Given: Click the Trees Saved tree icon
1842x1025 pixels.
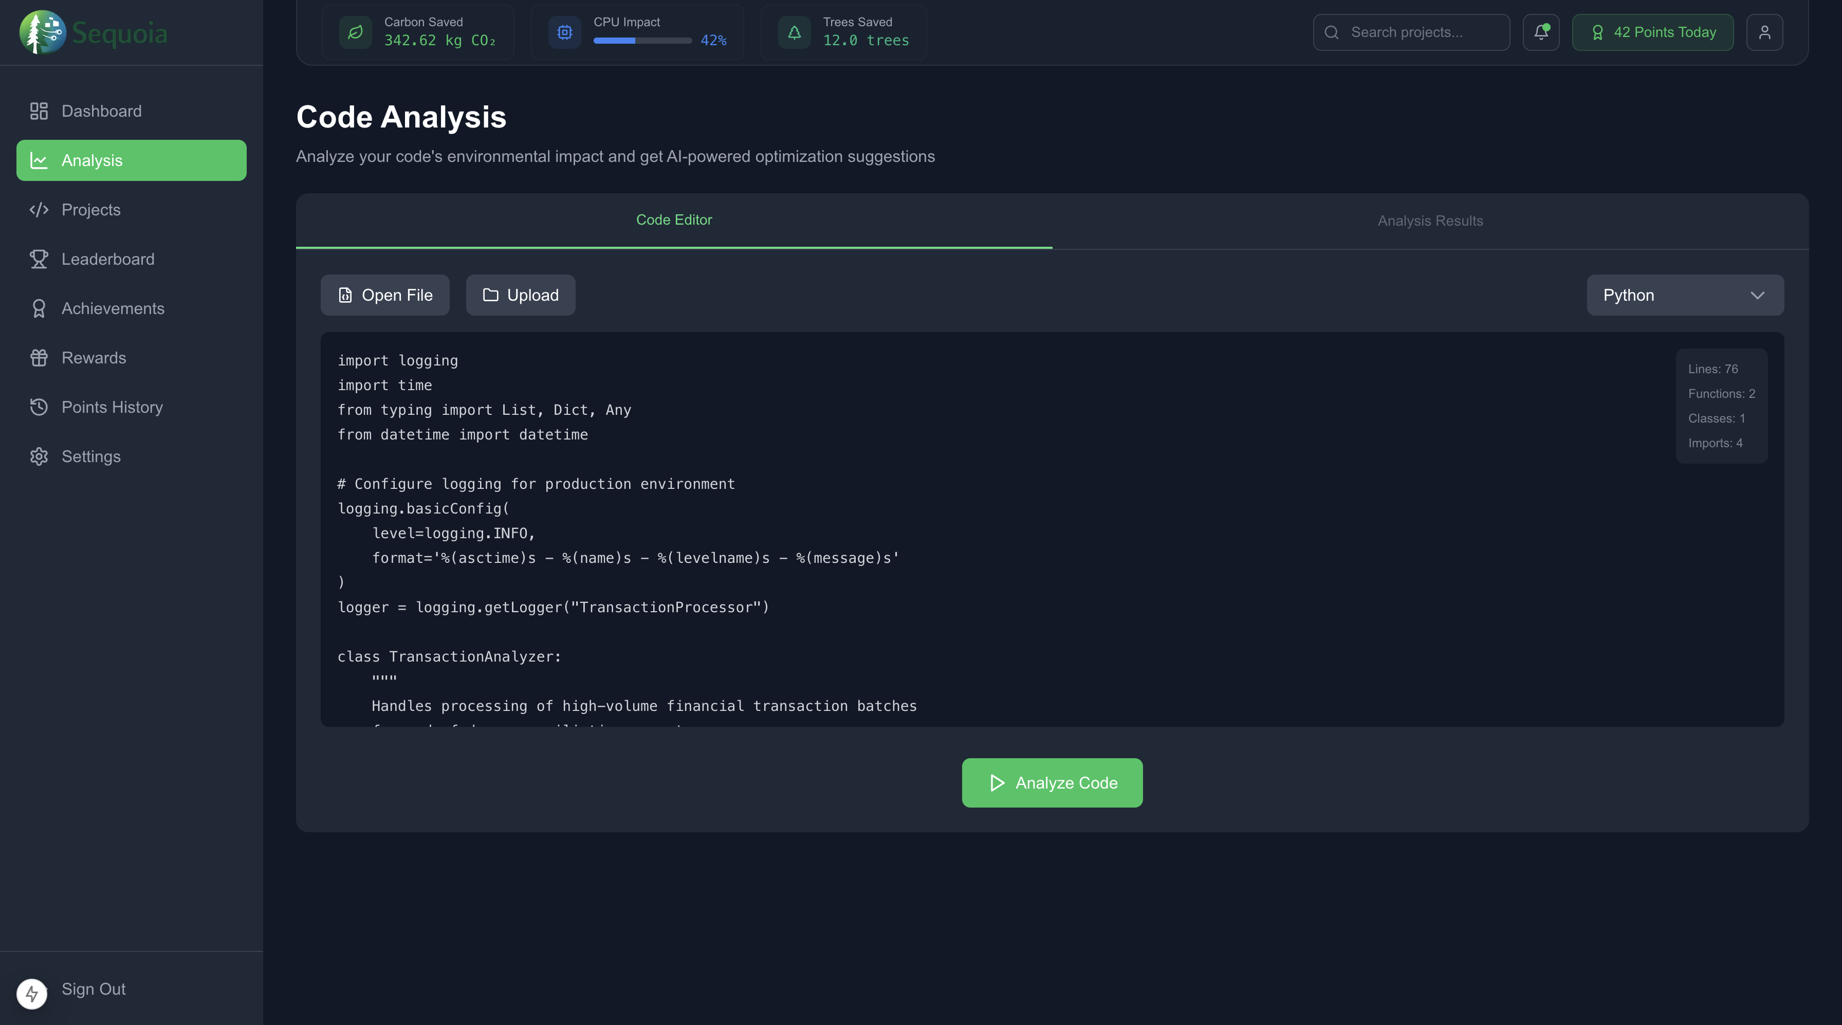Looking at the screenshot, I should [794, 32].
